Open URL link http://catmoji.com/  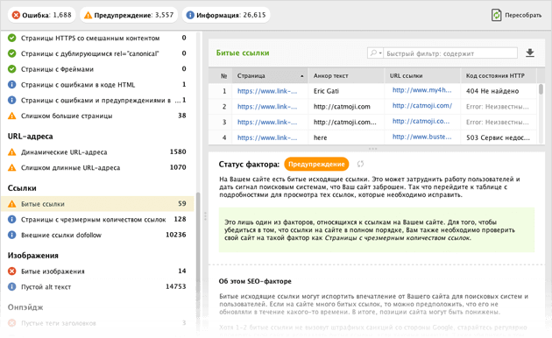(x=422, y=105)
